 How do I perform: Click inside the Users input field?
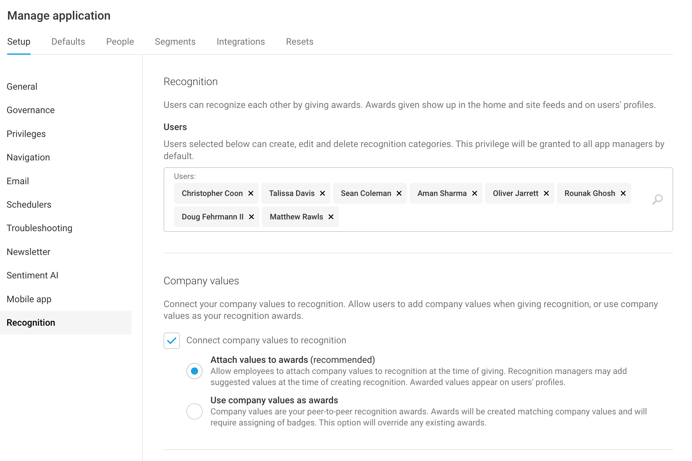[x=489, y=217]
